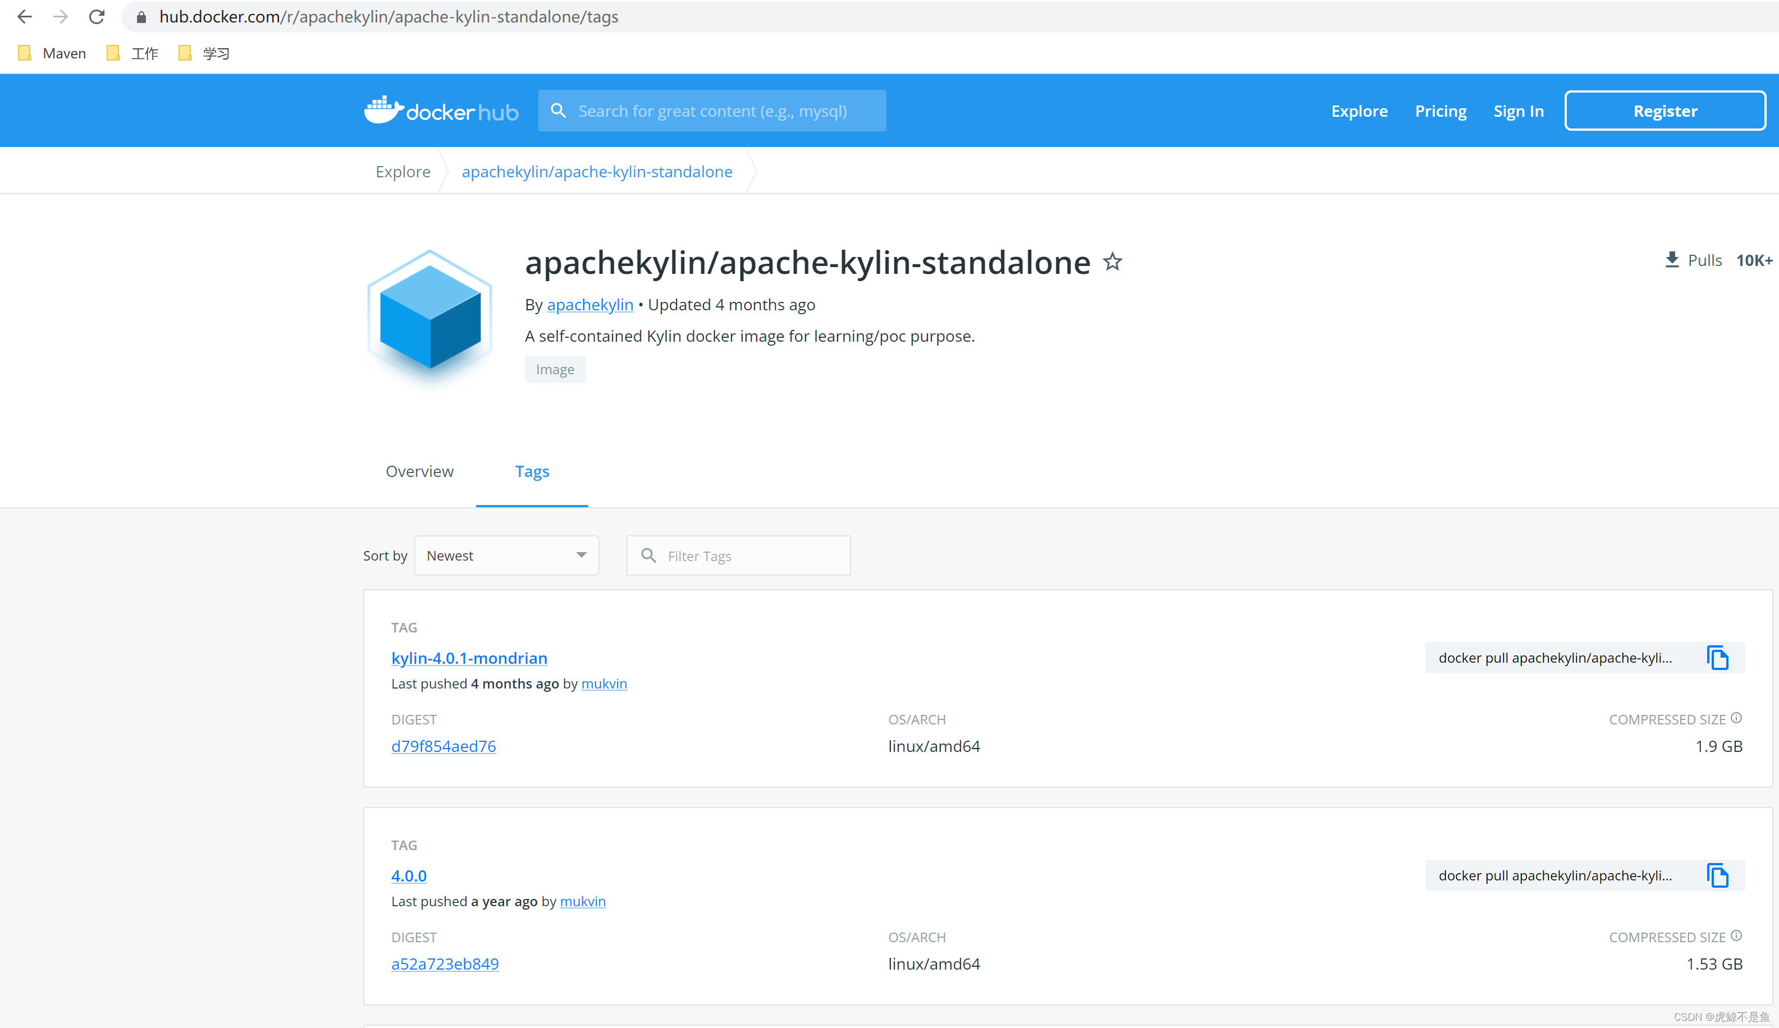Select the Tags tab
Image resolution: width=1779 pixels, height=1028 pixels.
coord(532,471)
